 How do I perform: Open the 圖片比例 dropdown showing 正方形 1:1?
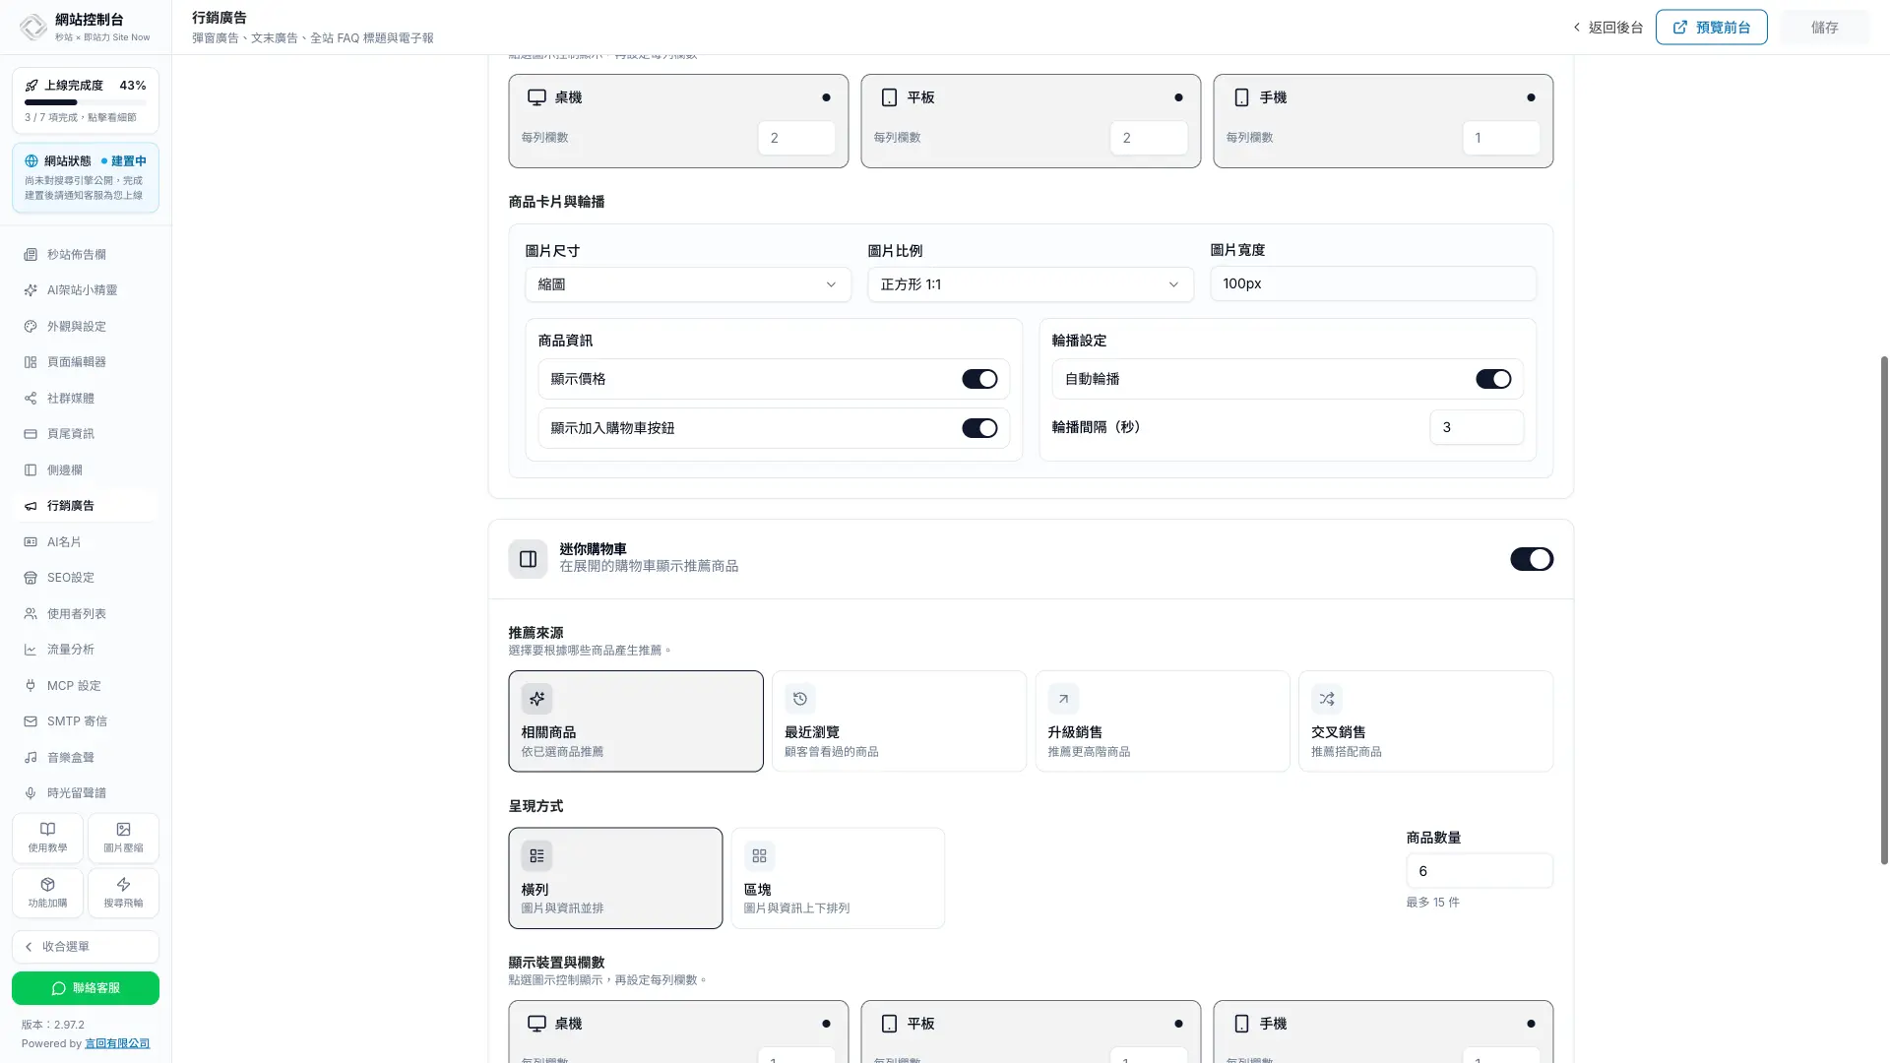pos(1031,284)
